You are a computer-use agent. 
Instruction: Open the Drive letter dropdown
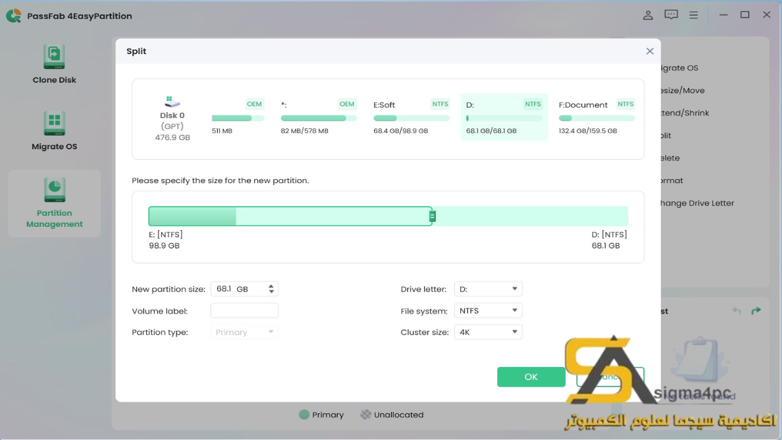click(x=488, y=289)
